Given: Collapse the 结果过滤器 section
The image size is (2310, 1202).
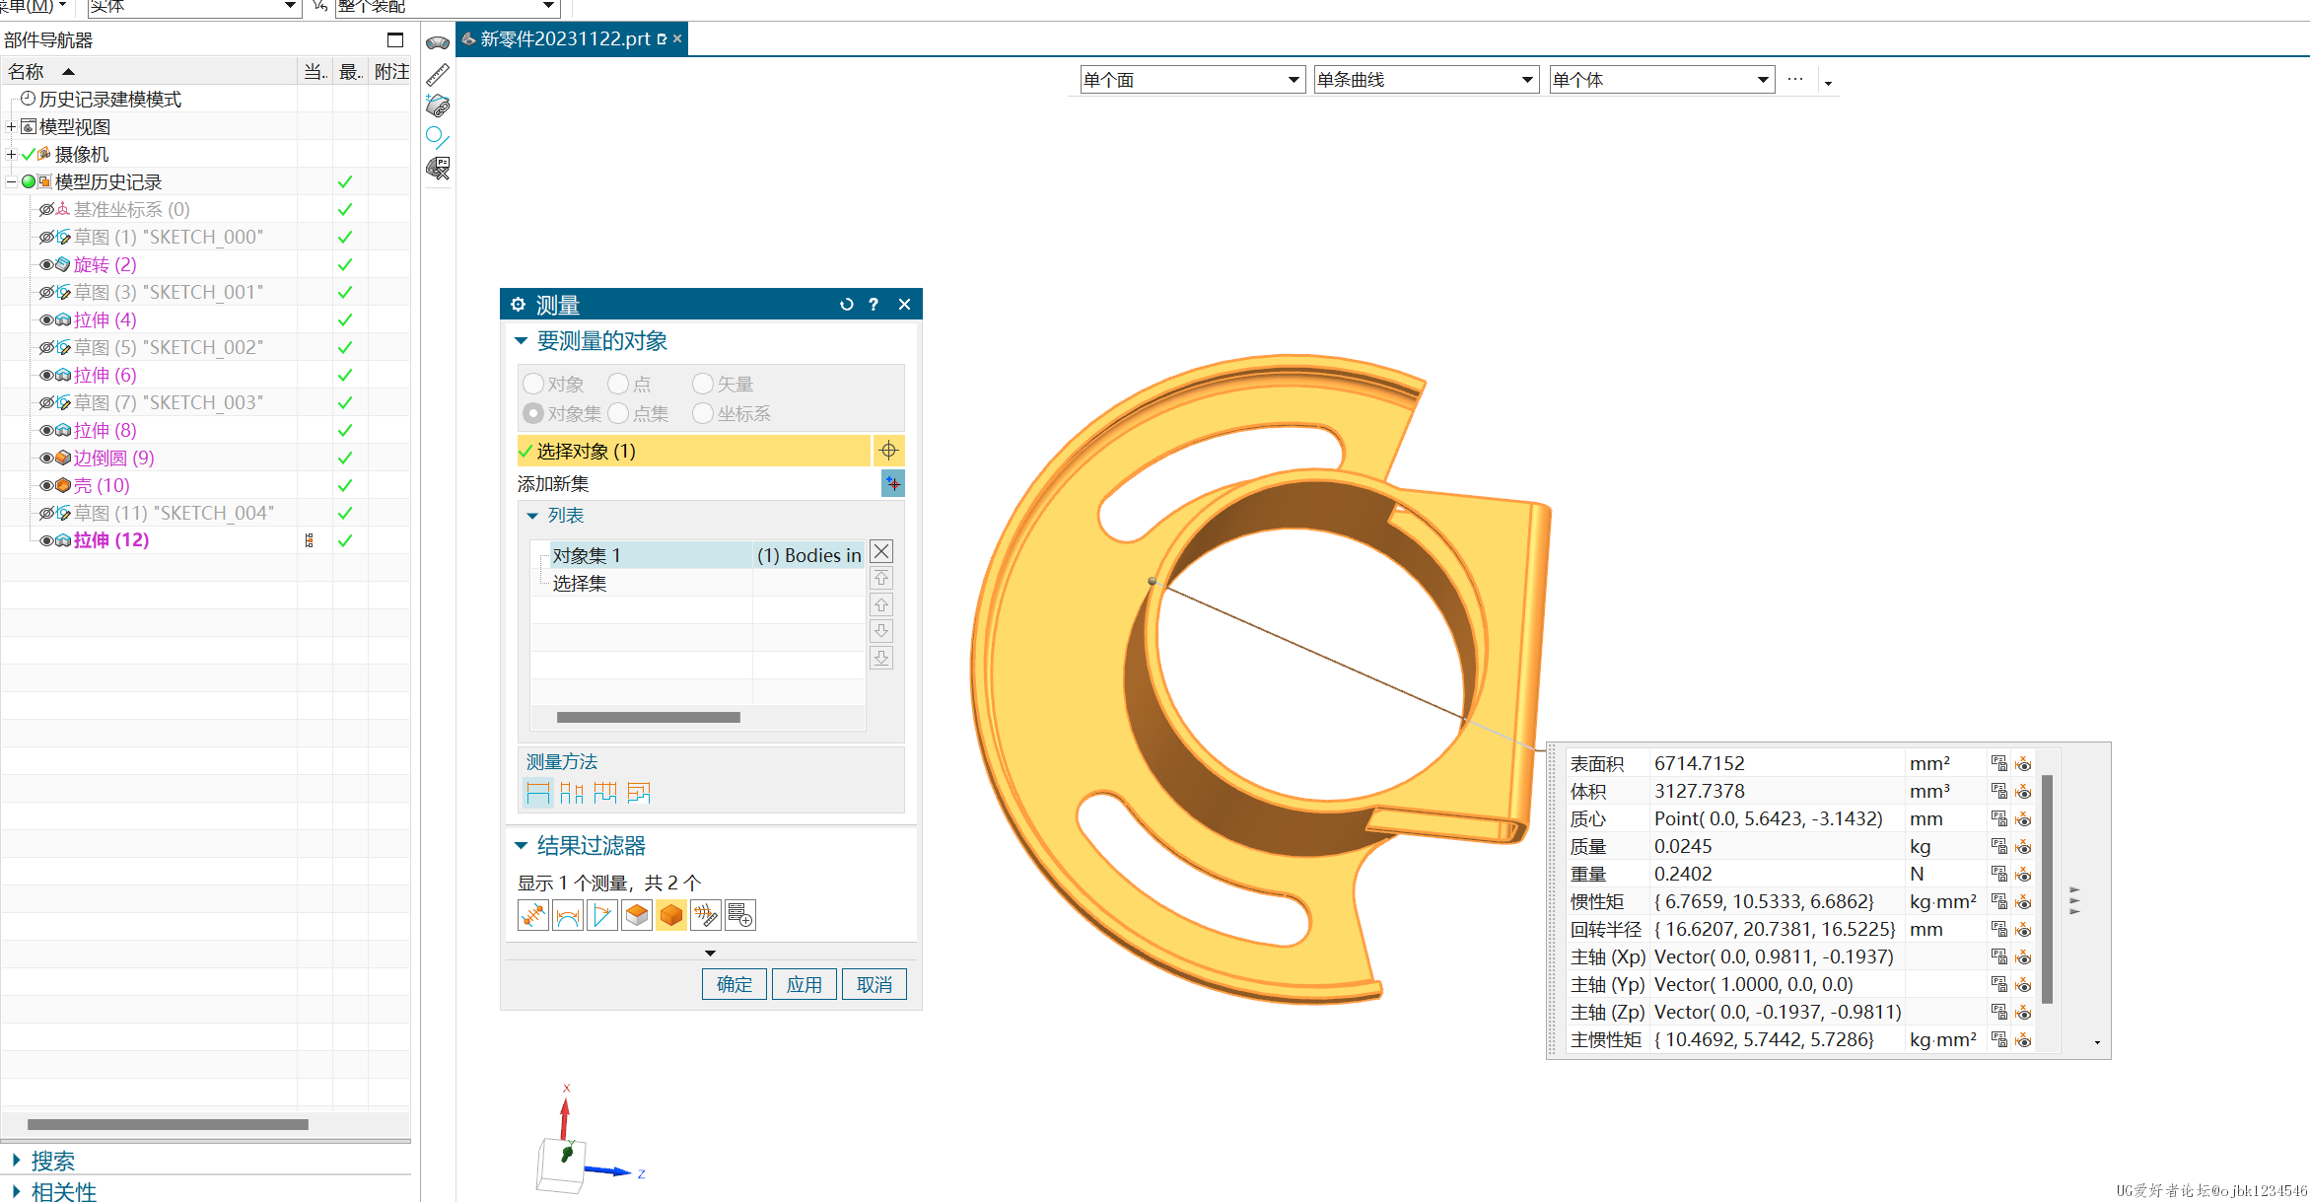Looking at the screenshot, I should tap(522, 846).
